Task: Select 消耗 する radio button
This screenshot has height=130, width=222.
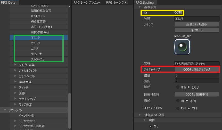Action: 178,88
